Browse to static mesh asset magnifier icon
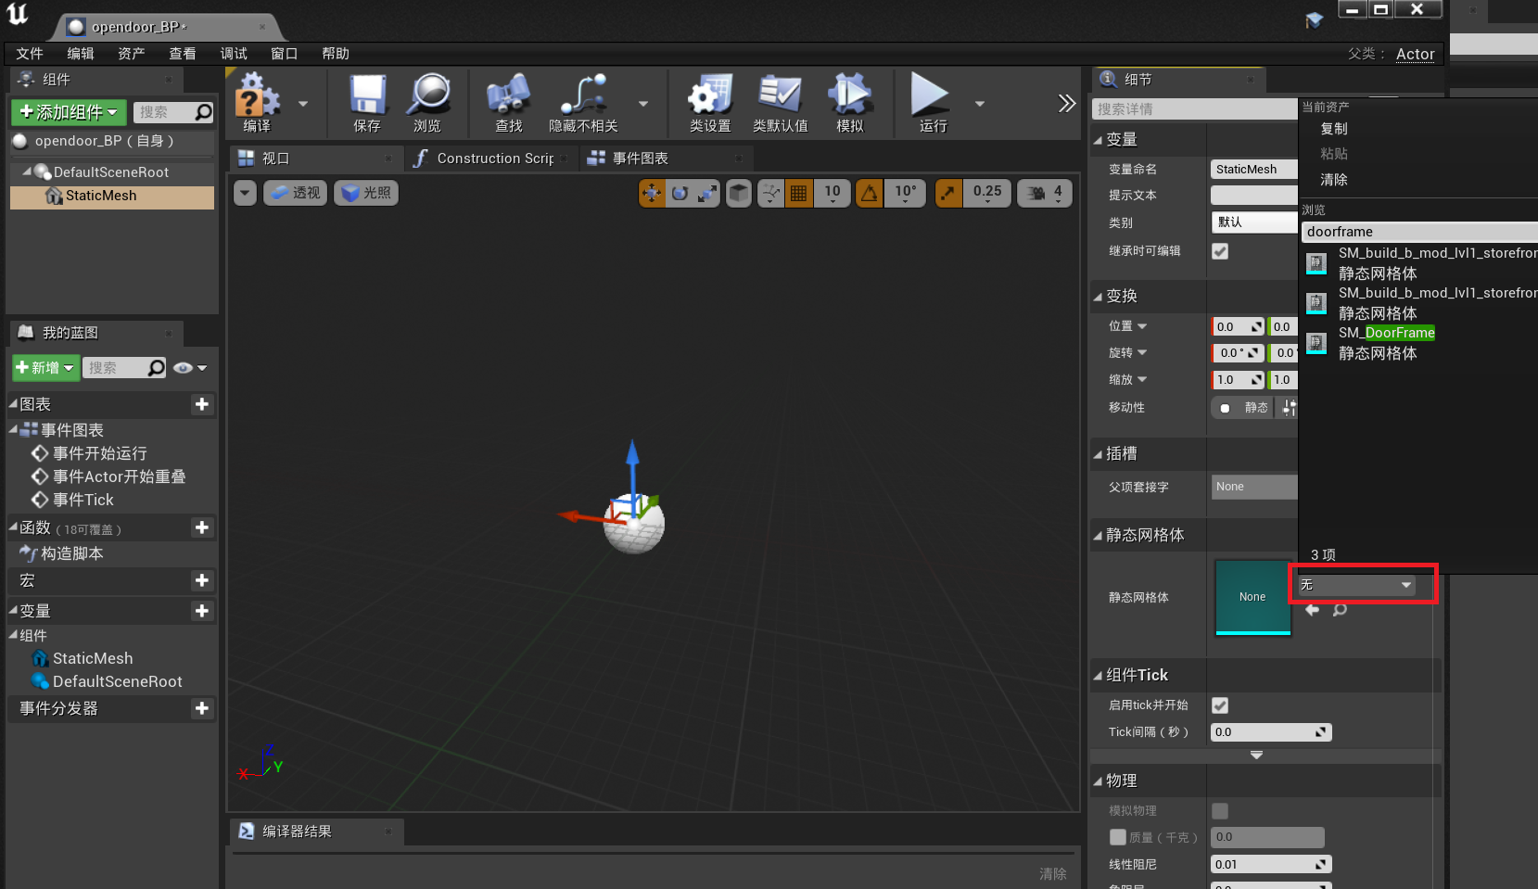The image size is (1538, 889). tap(1340, 610)
